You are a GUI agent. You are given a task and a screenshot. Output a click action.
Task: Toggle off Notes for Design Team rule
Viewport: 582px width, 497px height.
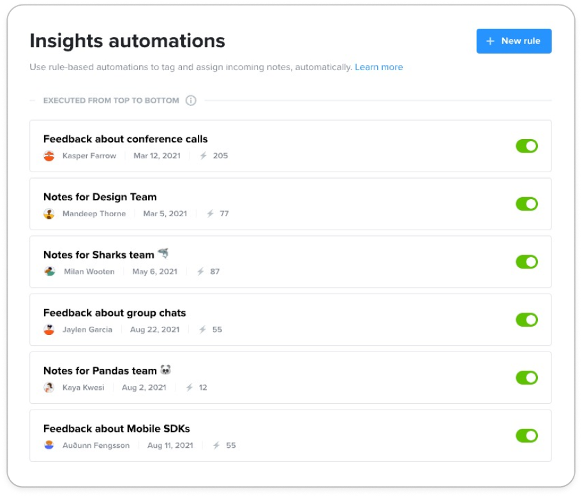[x=526, y=204]
